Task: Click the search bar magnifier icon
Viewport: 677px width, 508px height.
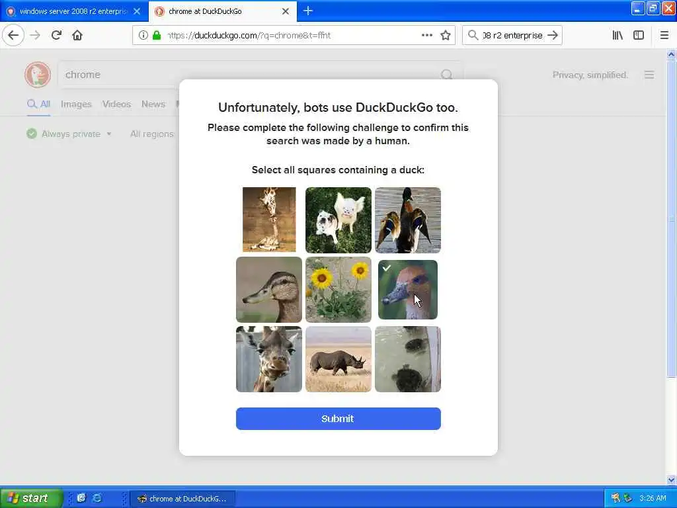Action: (x=473, y=35)
